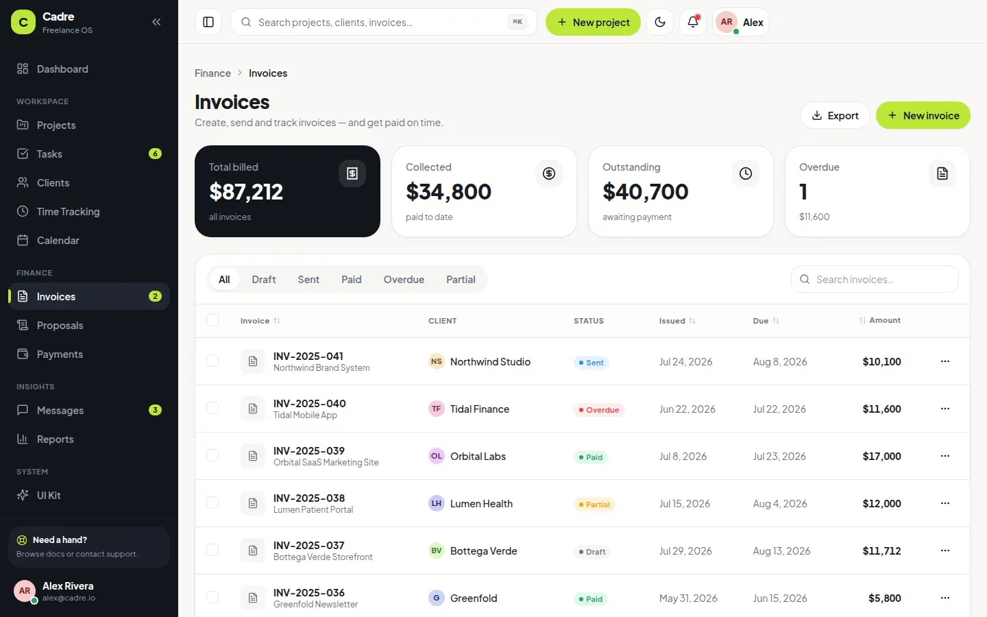Open the Alex account menu in the top bar
Screen dimensions: 987x617
tap(741, 22)
